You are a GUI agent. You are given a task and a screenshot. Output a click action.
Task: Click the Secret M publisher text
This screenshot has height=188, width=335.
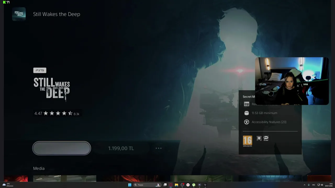(249, 97)
